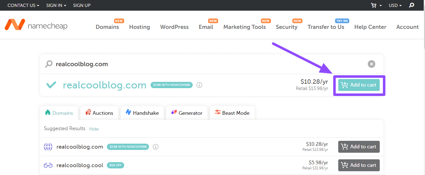
Task: Click the globe icon for realcoolblog.com
Action: [x=48, y=147]
